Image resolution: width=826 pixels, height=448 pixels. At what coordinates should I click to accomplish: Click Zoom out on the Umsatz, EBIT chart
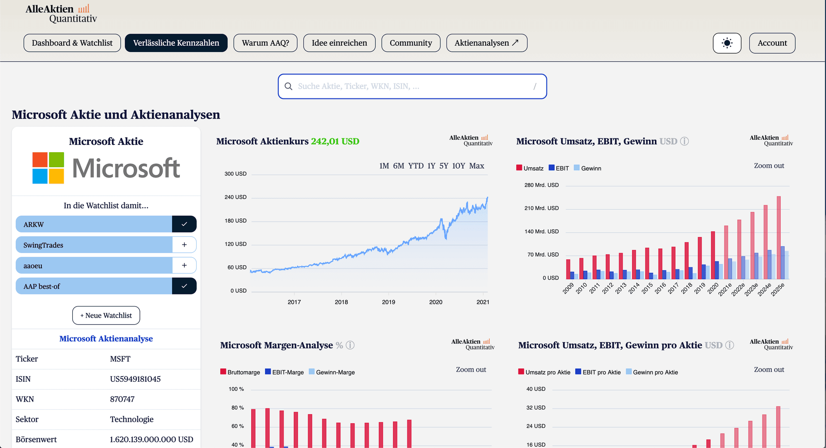point(769,166)
